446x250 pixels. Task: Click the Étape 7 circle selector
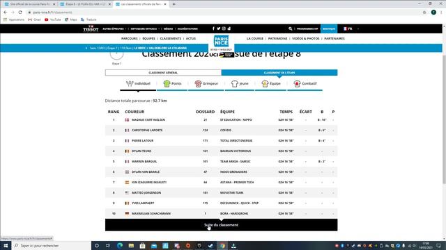click(x=116, y=54)
